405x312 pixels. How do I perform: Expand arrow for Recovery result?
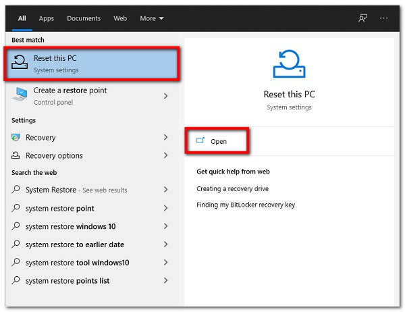tap(166, 137)
